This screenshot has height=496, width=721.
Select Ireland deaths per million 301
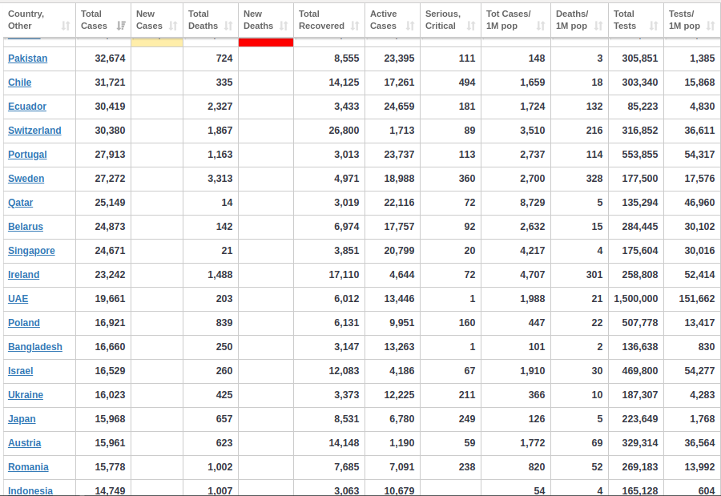tap(594, 275)
